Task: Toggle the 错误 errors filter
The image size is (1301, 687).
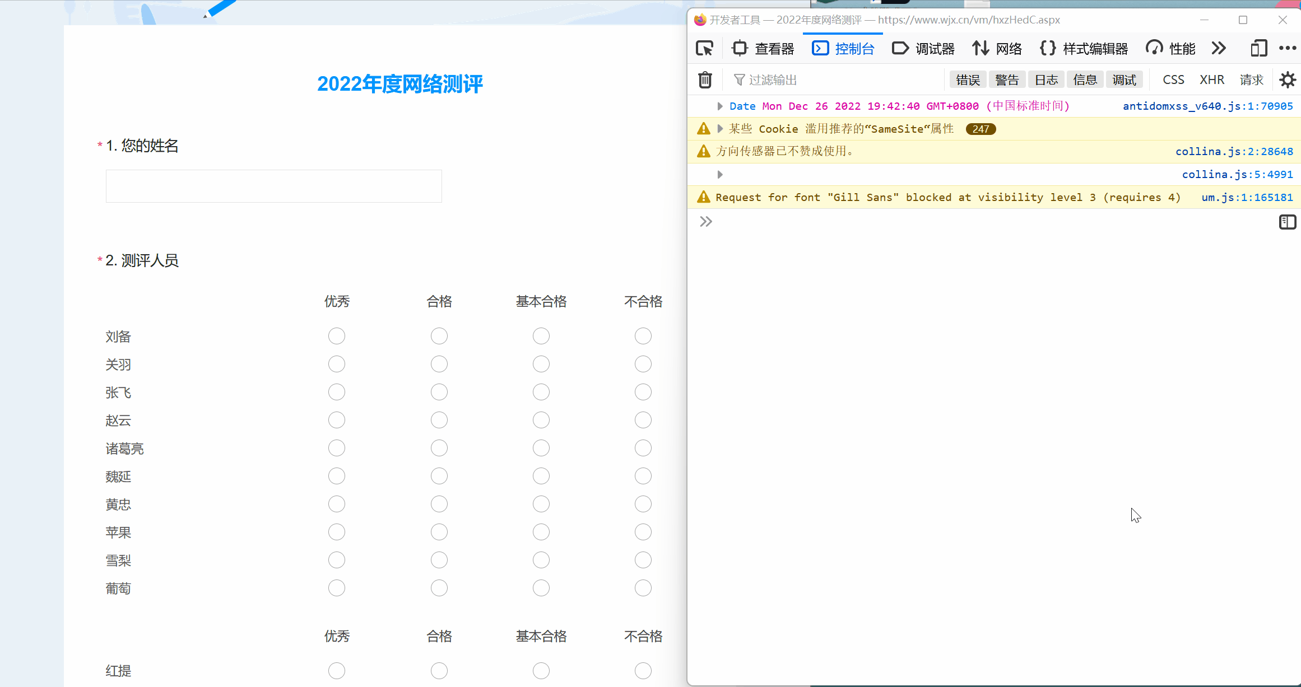Action: [x=968, y=80]
